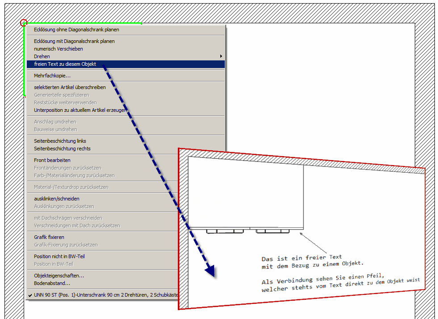Viewport: 438px width, 319px height.
Task: Choose Grafik fixieren
Action: click(49, 237)
